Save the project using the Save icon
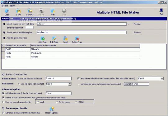The height and width of the screenshot is (116, 168). [18, 12]
